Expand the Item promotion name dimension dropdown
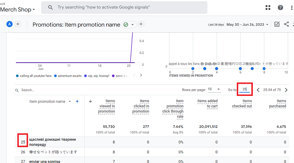Image resolution: width=294 pixels, height=163 pixels. click(x=69, y=102)
